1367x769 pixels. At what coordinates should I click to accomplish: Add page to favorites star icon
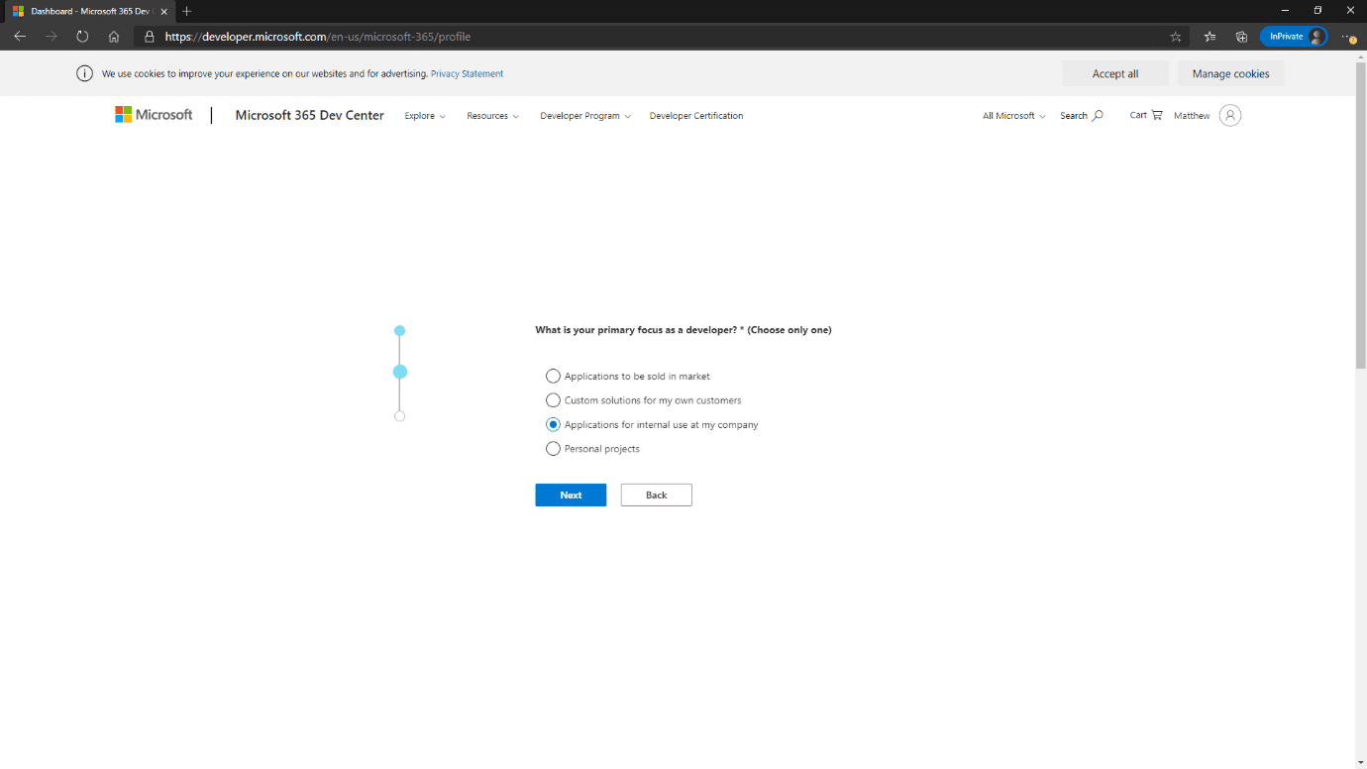coord(1176,37)
